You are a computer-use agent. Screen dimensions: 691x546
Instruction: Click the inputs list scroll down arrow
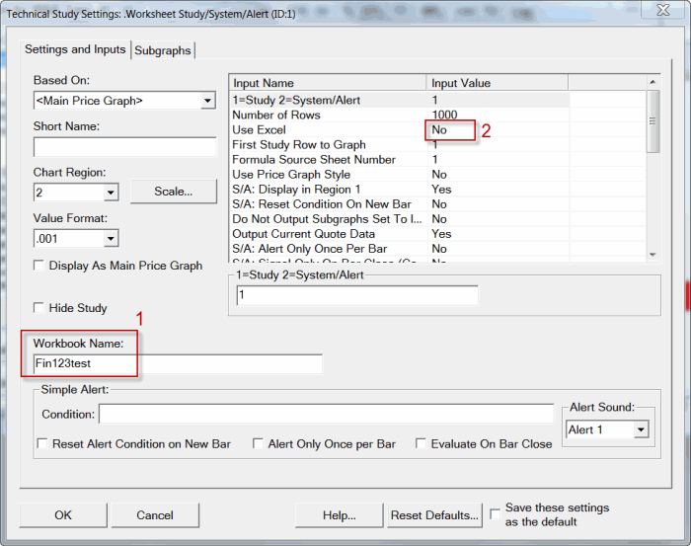coord(653,255)
